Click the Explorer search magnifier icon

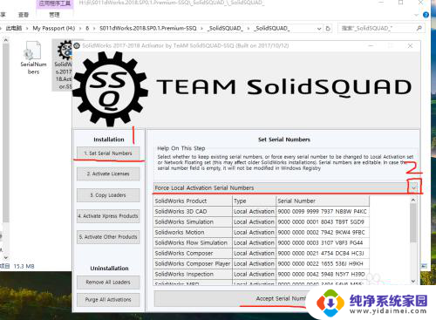[419, 28]
